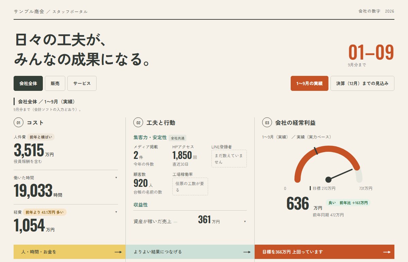408x262 pixels.
Task: Click the 361 万円 value
Action: [x=209, y=220]
